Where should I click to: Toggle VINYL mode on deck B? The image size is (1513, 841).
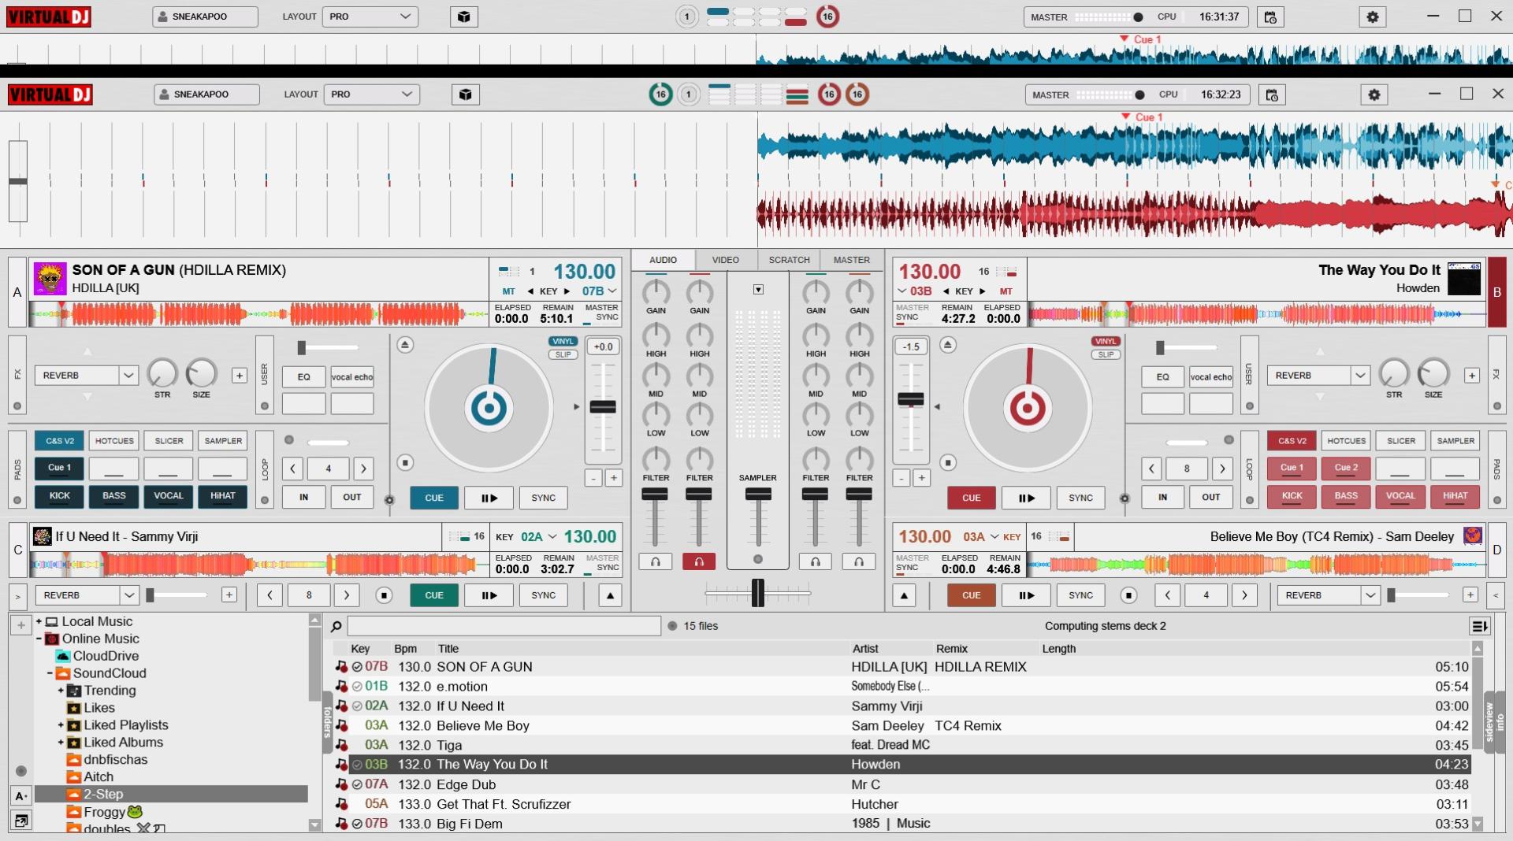click(1106, 341)
